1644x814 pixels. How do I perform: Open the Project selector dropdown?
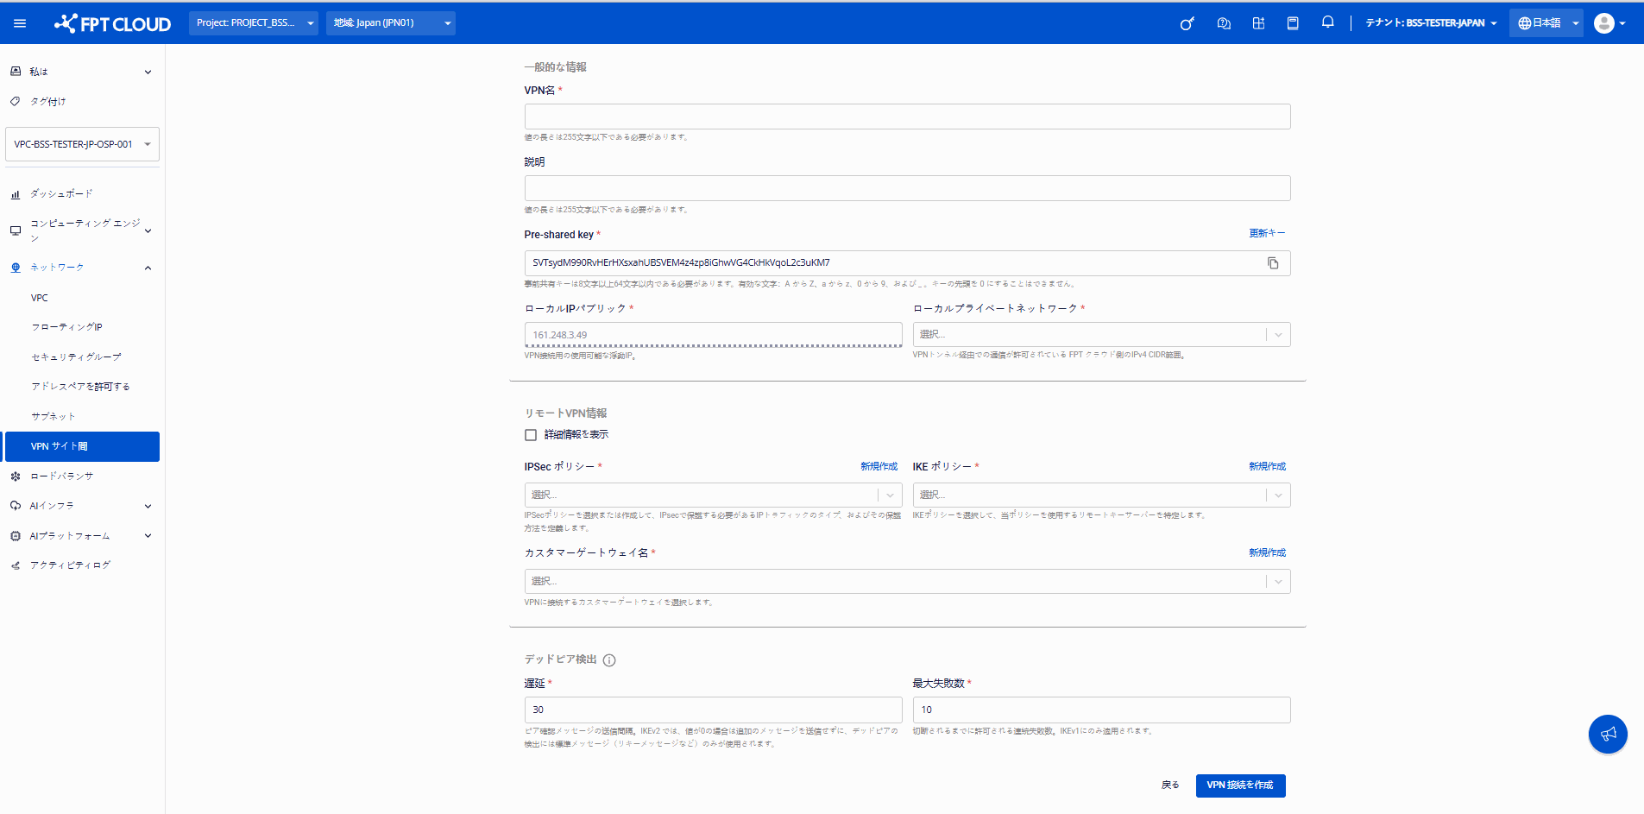click(x=254, y=23)
